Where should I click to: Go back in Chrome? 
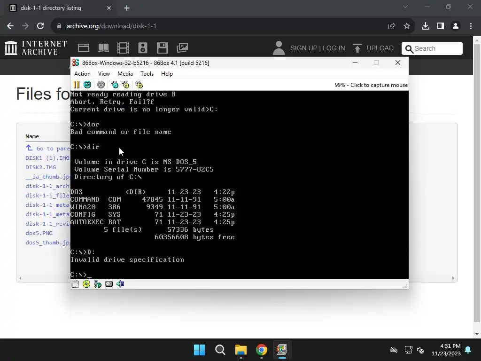10,26
